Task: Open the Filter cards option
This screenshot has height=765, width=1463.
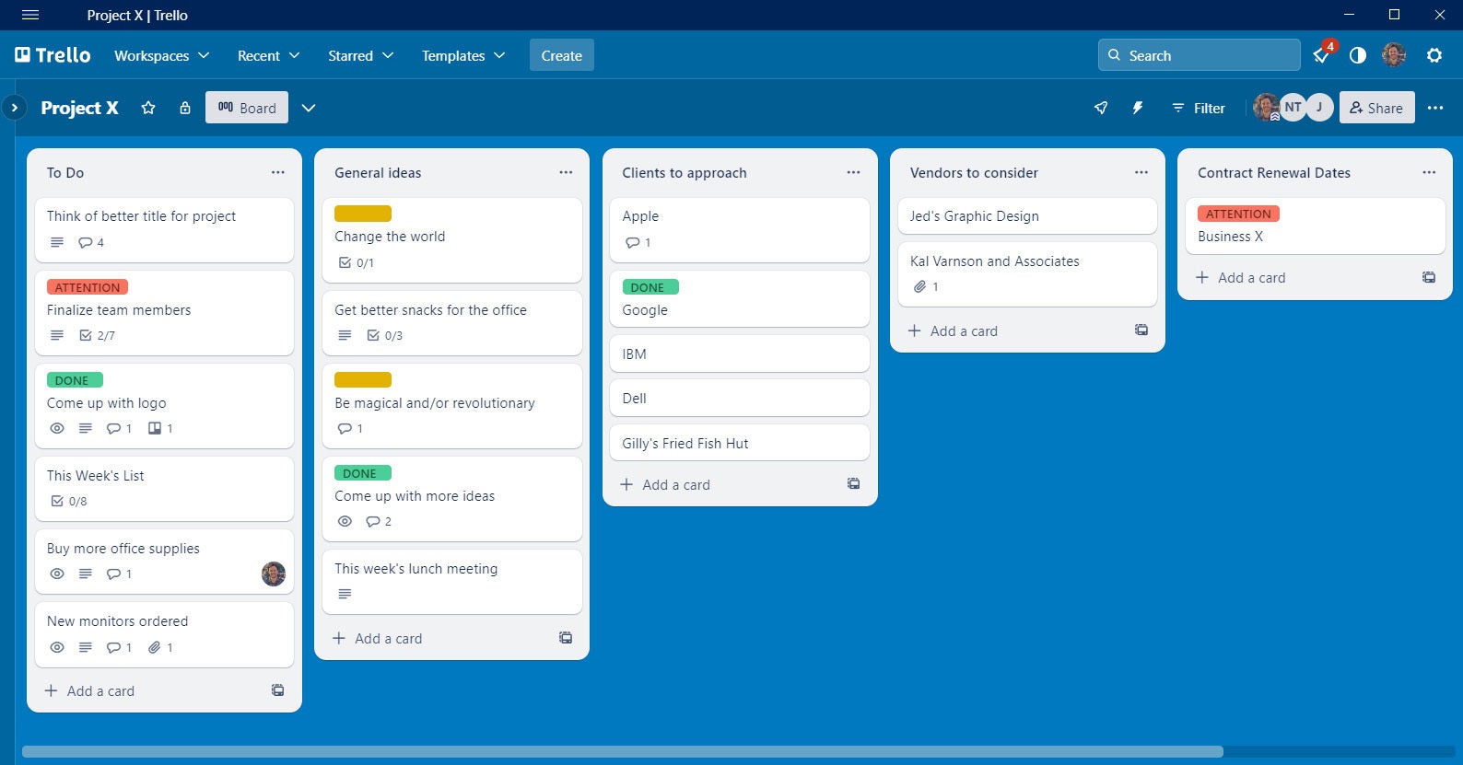Action: pos(1198,108)
